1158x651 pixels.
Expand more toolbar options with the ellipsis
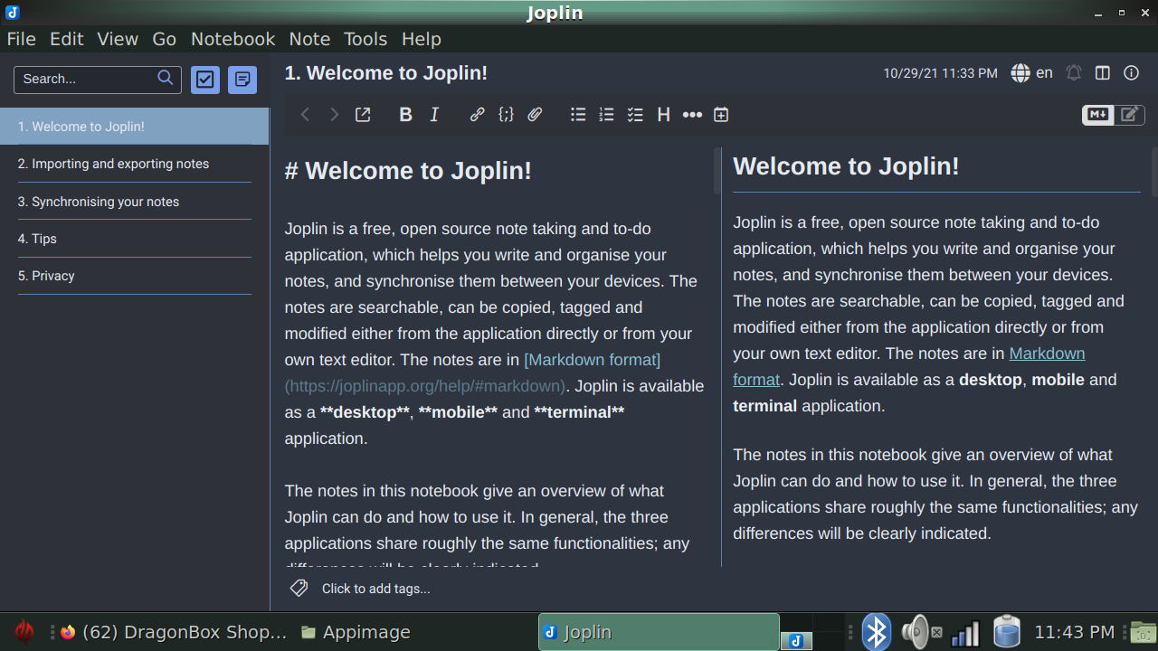tap(692, 115)
